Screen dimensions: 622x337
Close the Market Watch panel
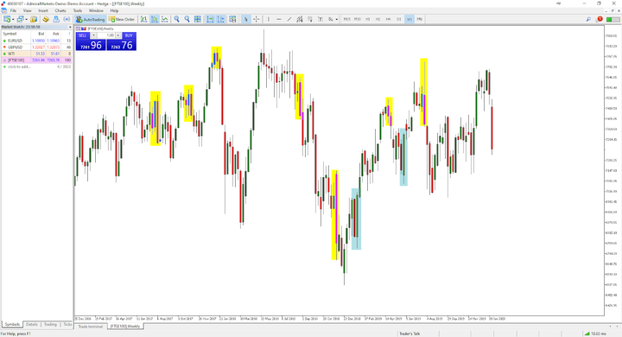70,27
